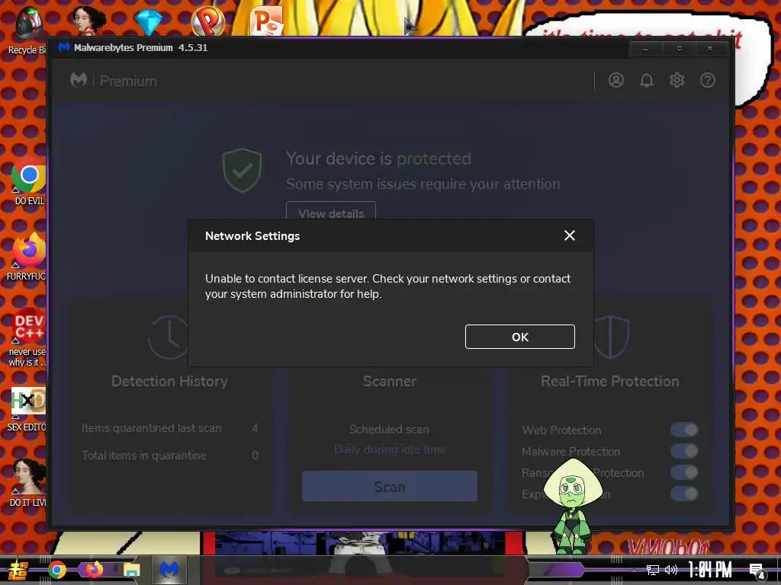Open the red P circle desktop icon
This screenshot has height=585, width=781.
tap(208, 21)
